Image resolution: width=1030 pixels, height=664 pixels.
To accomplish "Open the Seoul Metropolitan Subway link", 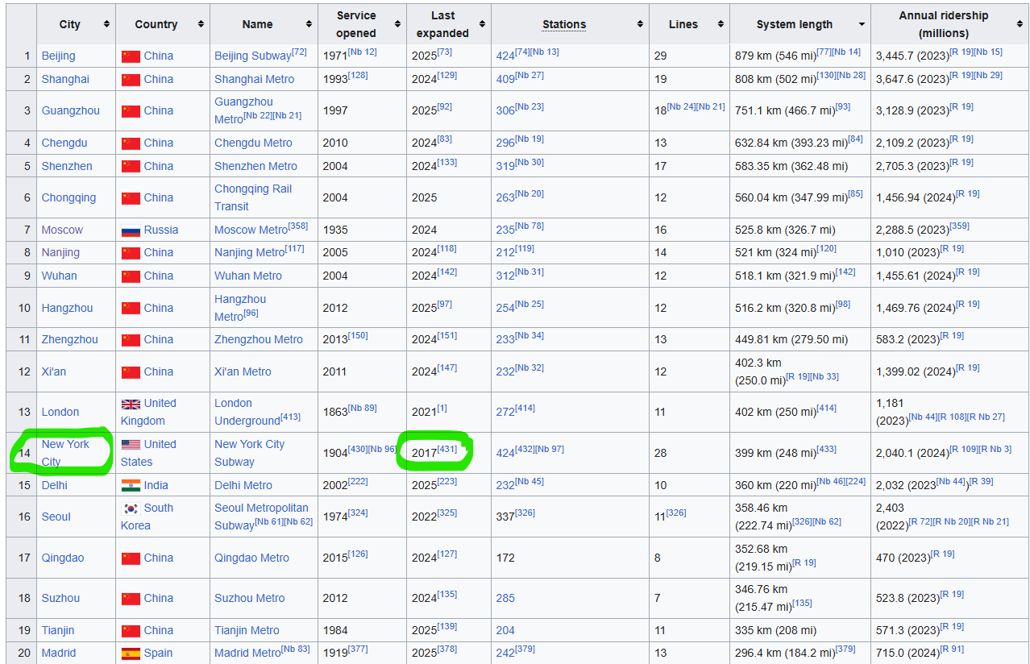I will click(261, 517).
